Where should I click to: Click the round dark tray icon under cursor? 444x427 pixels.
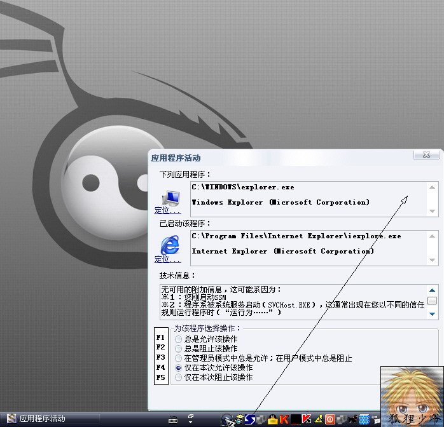click(227, 419)
